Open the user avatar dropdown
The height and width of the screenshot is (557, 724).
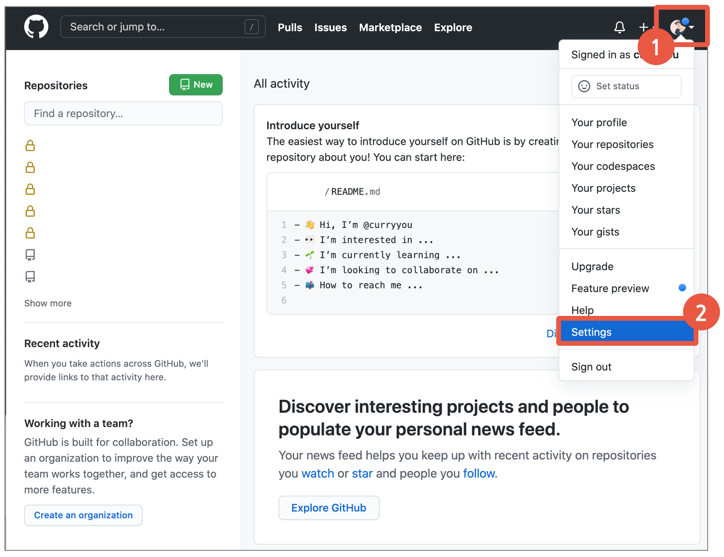[682, 27]
